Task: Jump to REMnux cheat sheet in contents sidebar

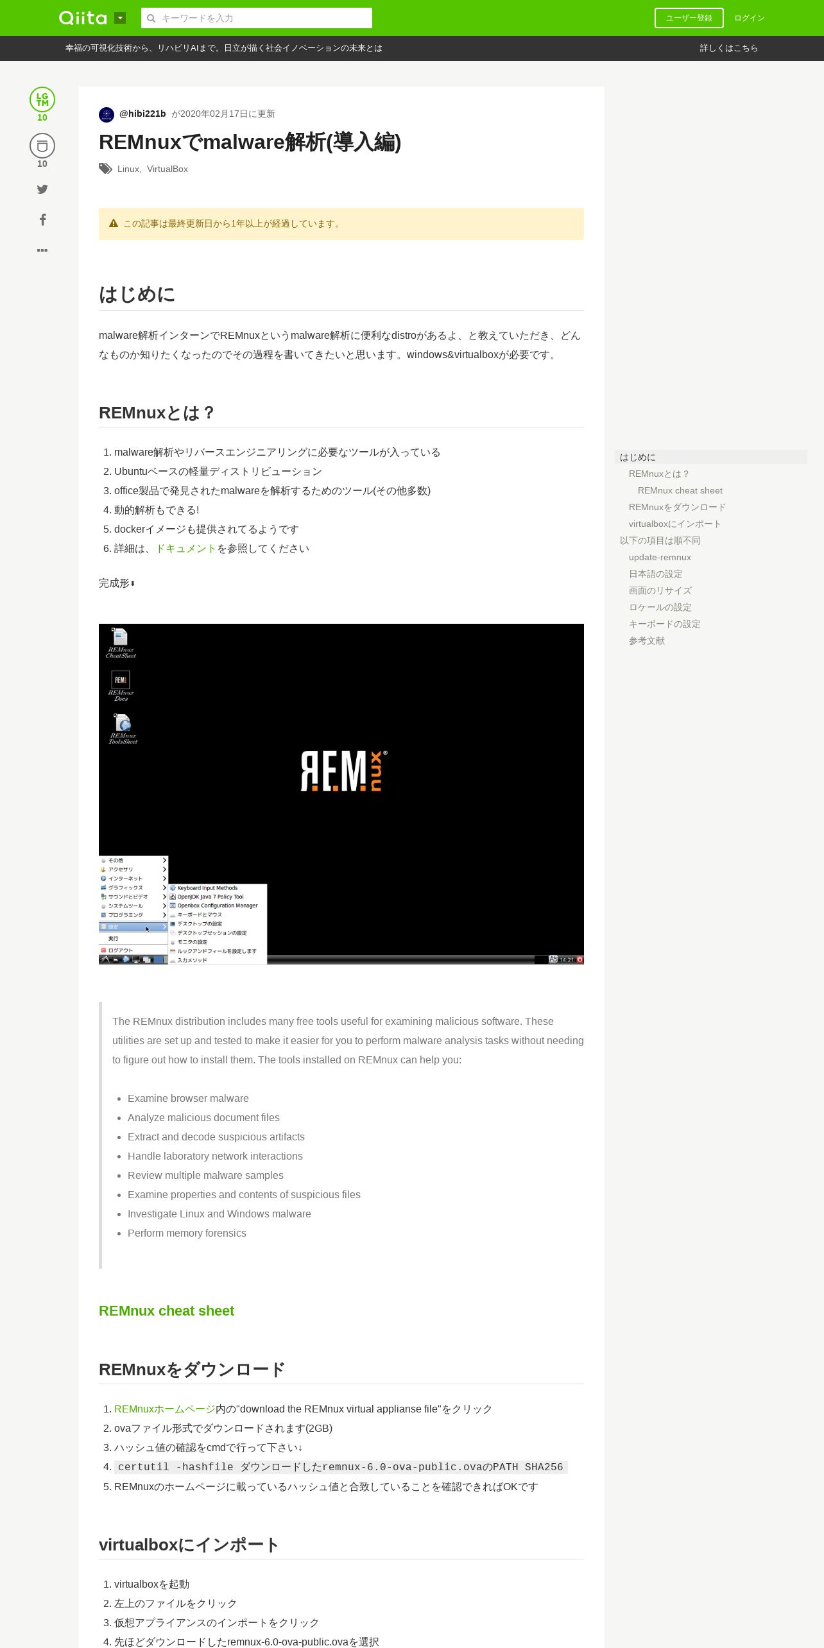Action: tap(680, 490)
